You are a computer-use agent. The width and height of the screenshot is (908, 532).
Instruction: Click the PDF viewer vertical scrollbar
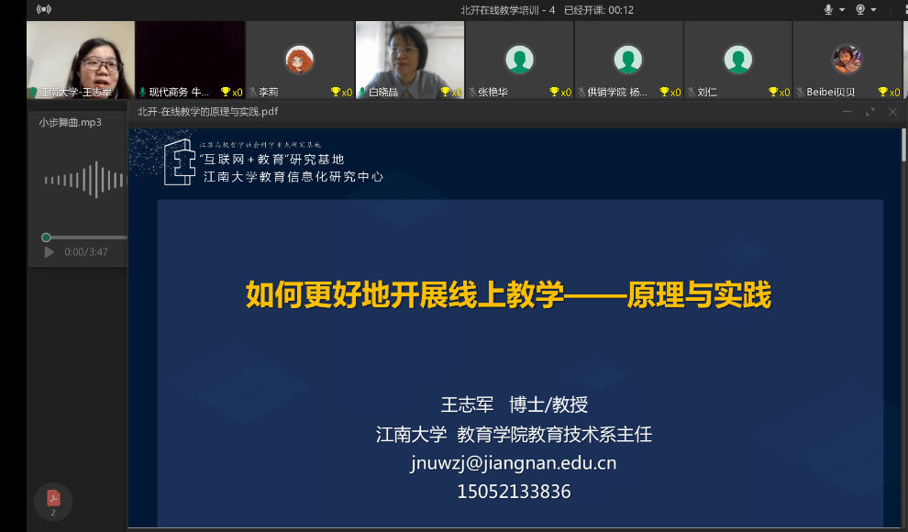(x=903, y=147)
